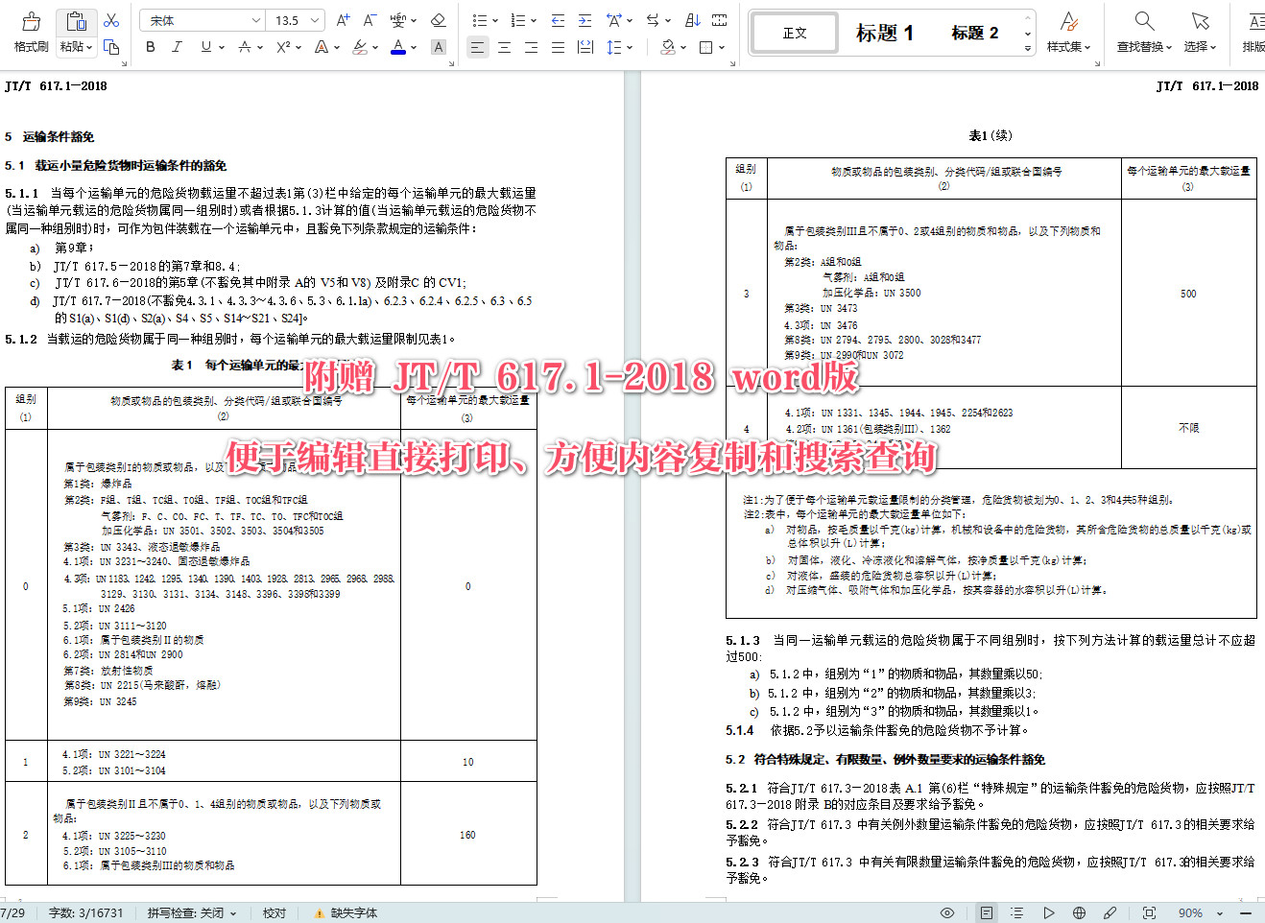Open 拼写检查 spell check options

point(190,912)
